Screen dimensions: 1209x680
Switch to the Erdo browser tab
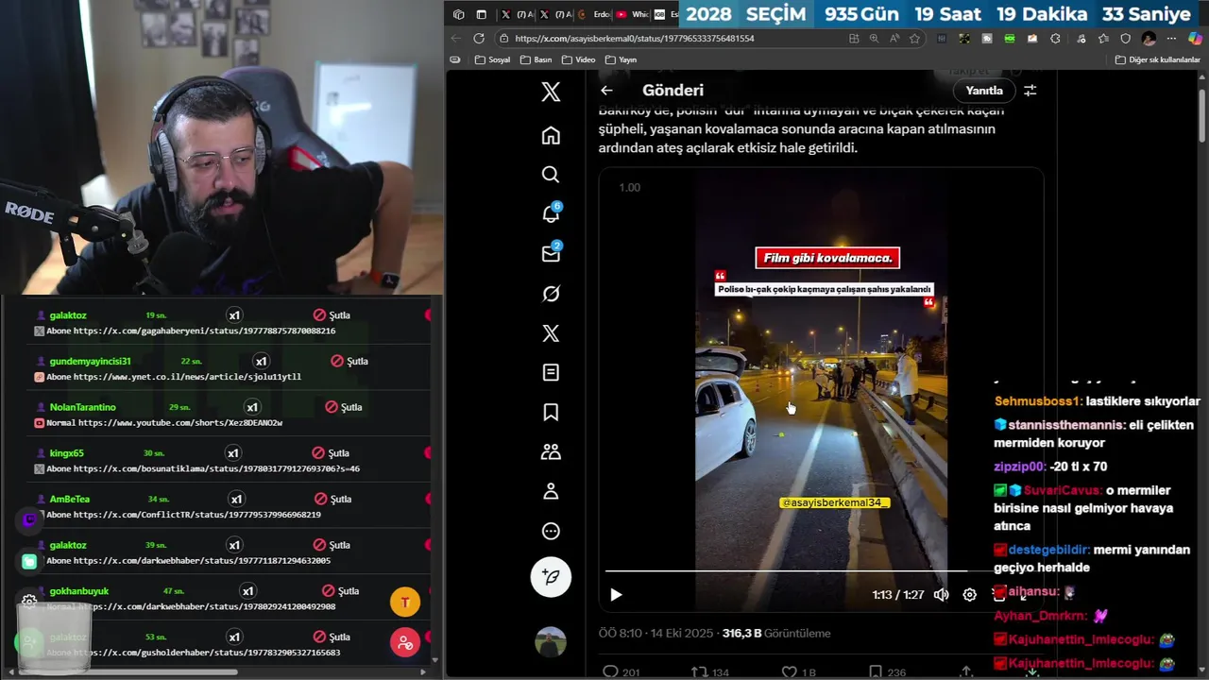(x=592, y=14)
